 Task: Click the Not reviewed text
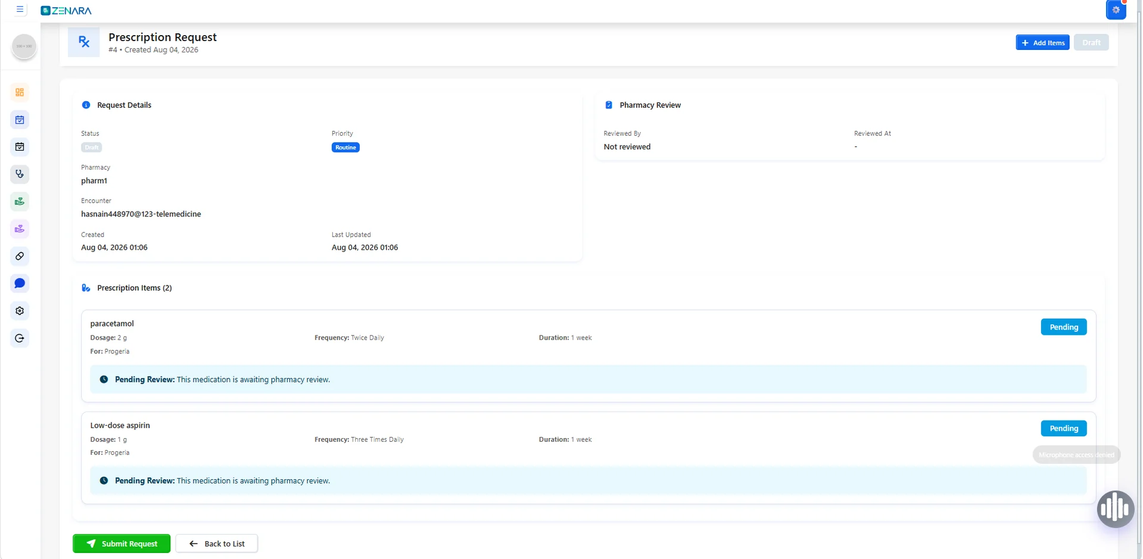click(x=627, y=147)
